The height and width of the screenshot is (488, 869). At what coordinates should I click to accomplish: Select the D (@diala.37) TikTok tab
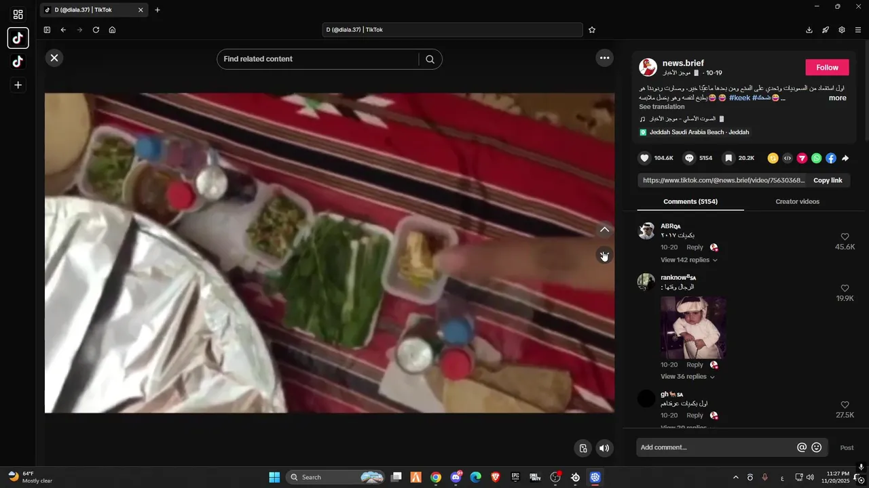(x=94, y=10)
